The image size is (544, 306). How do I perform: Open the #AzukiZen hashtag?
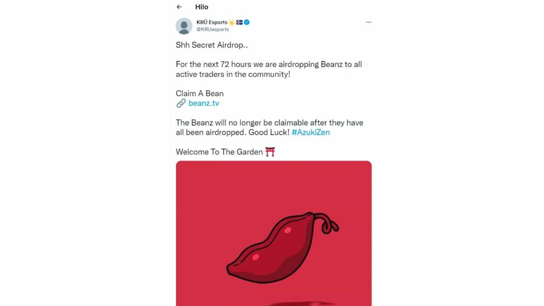311,132
